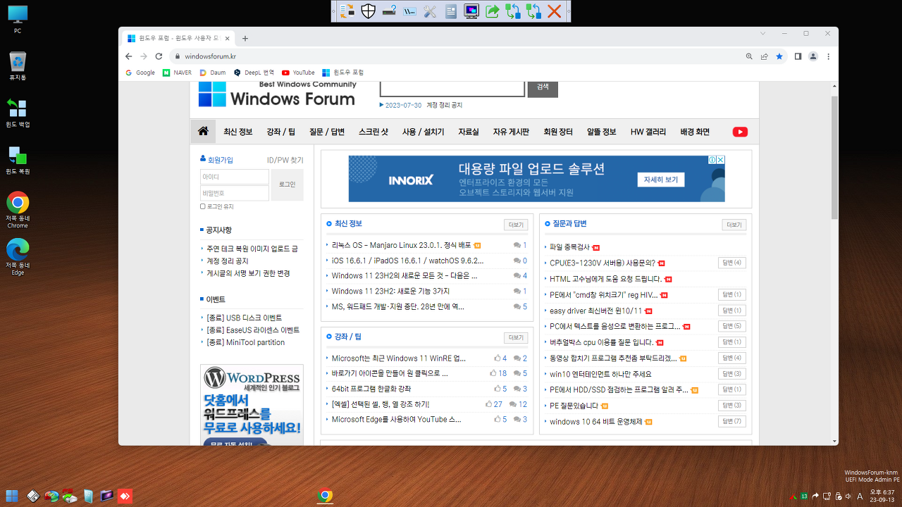Click 더보기 in 최신 정보 section
This screenshot has height=507, width=902.
click(x=516, y=225)
